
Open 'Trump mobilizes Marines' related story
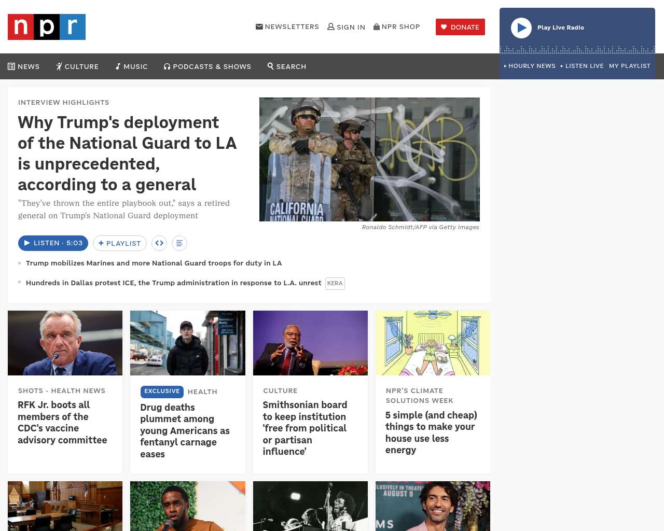[x=154, y=263]
